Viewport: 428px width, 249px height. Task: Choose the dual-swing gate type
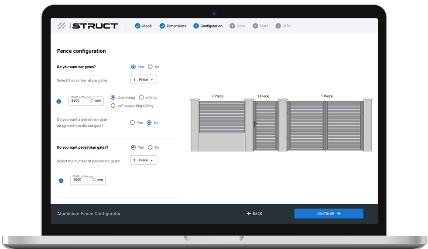click(113, 97)
